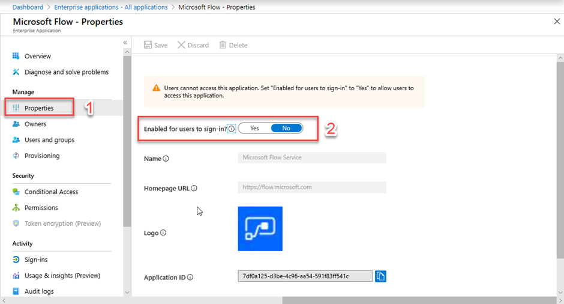Click the Delete trash can icon

pos(223,44)
